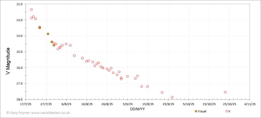Click the V point near 22/9/25 at 17.5
The width and height of the screenshot is (261, 118).
(x=162, y=92)
